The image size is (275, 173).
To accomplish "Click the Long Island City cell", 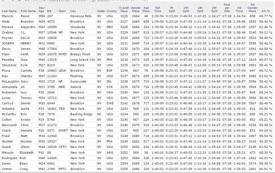I will pyautogui.click(x=83, y=60).
